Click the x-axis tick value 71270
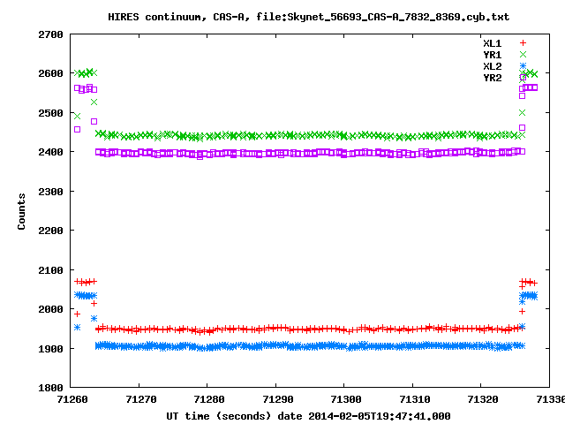565x424 pixels. pos(141,399)
